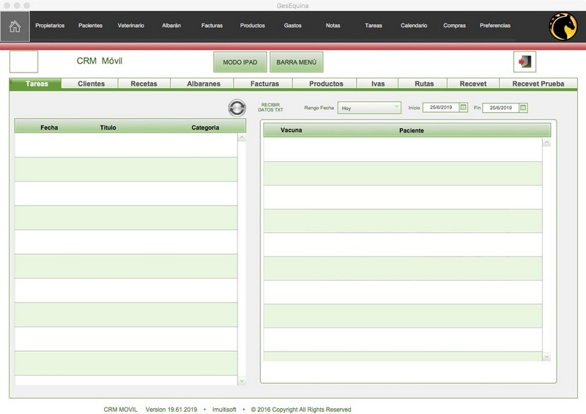The height and width of the screenshot is (414, 586).
Task: Open the Fin date calendar picker
Action: pyautogui.click(x=523, y=108)
